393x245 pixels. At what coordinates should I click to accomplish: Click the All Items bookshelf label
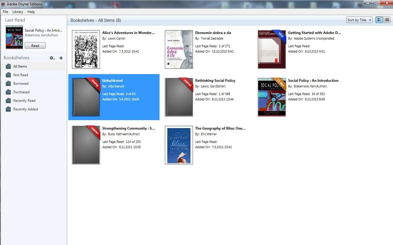click(x=20, y=66)
